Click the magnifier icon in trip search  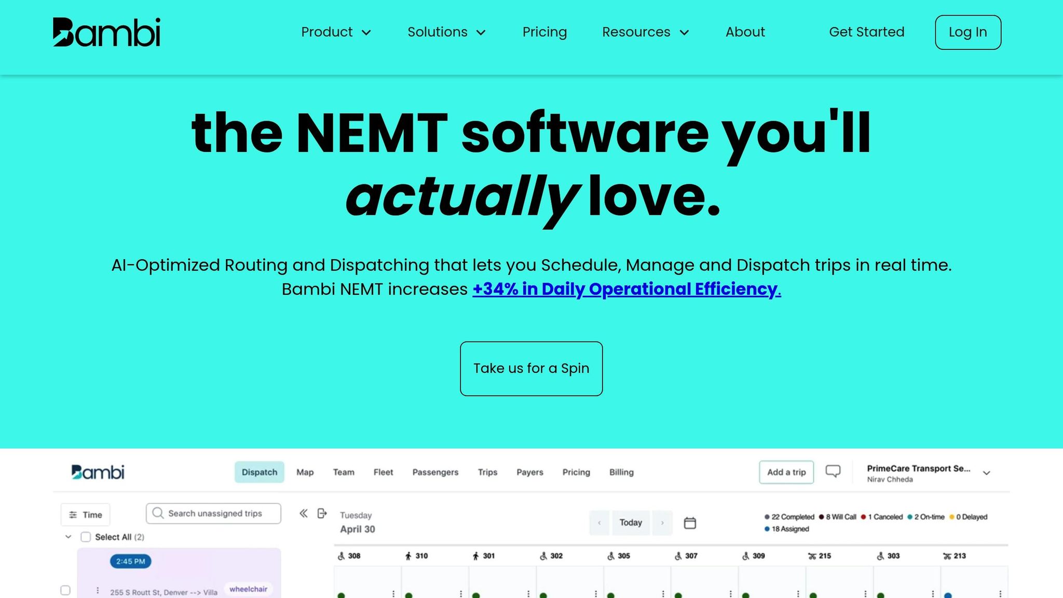pyautogui.click(x=158, y=513)
